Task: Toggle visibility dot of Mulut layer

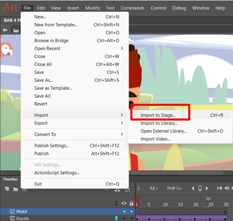Action: tap(124, 212)
